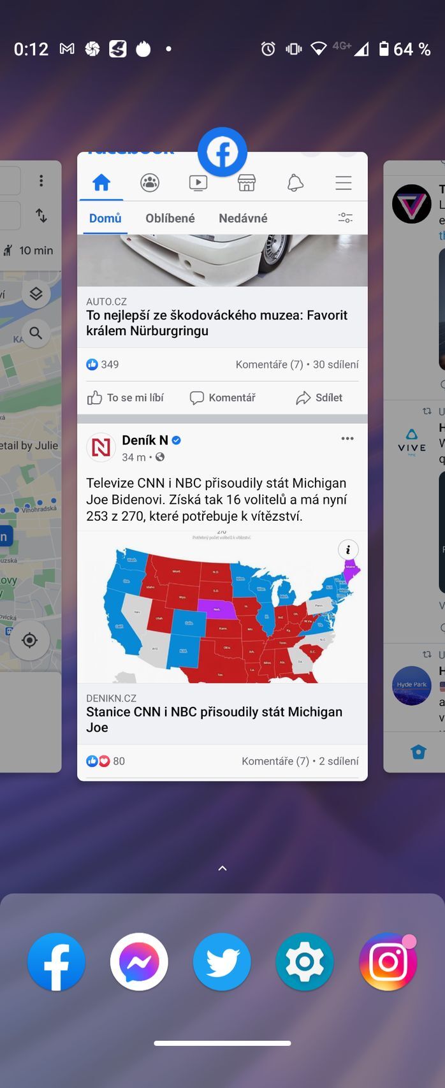Launch Instagram from the dock
Image resolution: width=445 pixels, height=1088 pixels.
388,962
